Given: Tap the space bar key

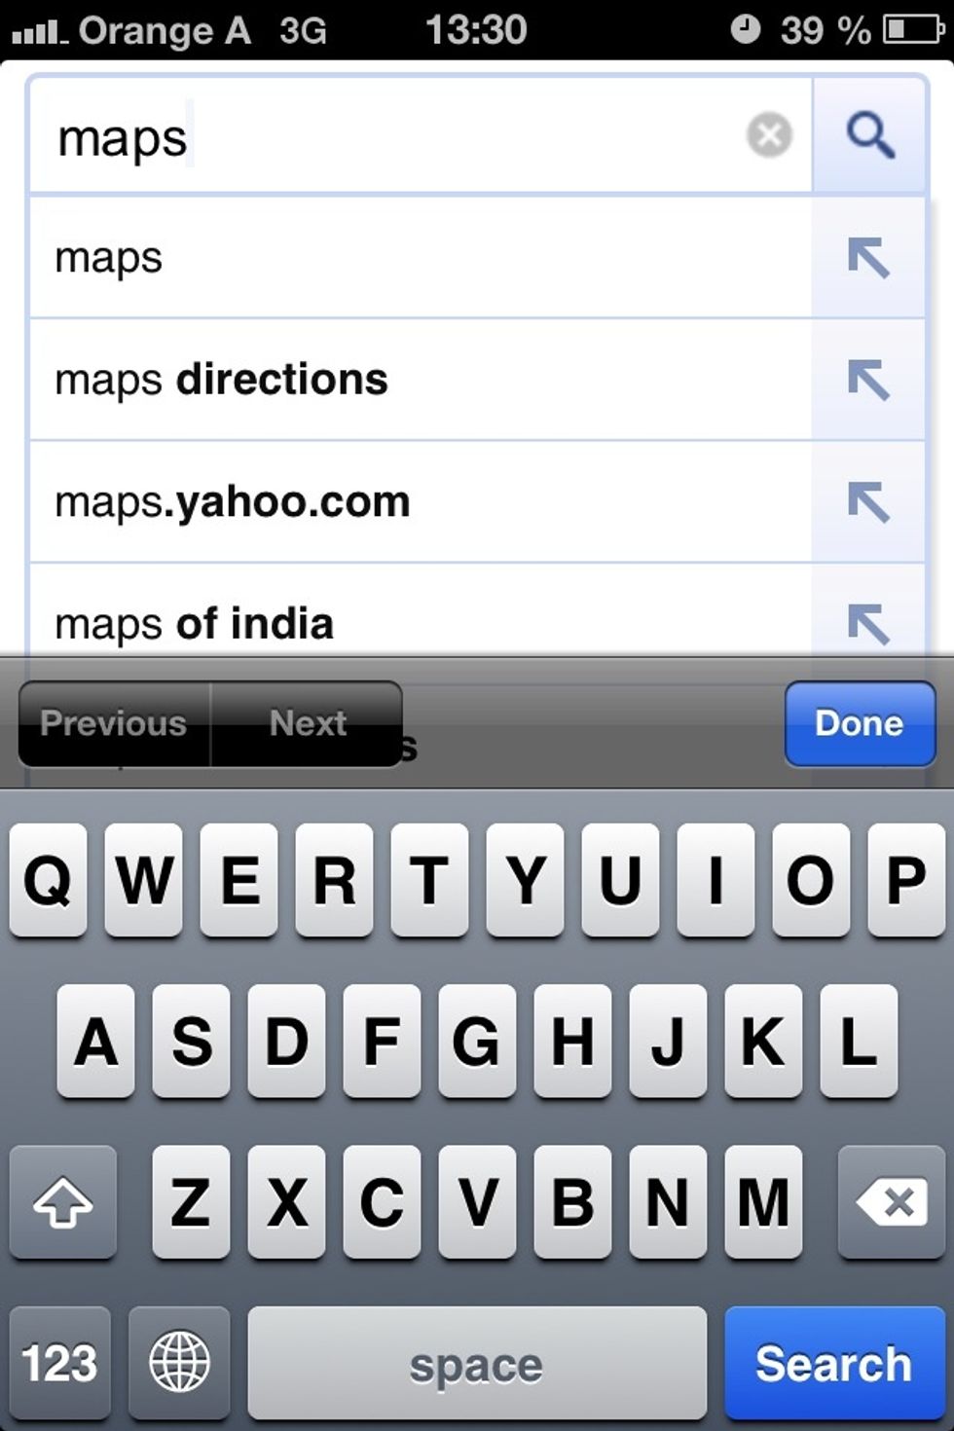Looking at the screenshot, I should (477, 1362).
